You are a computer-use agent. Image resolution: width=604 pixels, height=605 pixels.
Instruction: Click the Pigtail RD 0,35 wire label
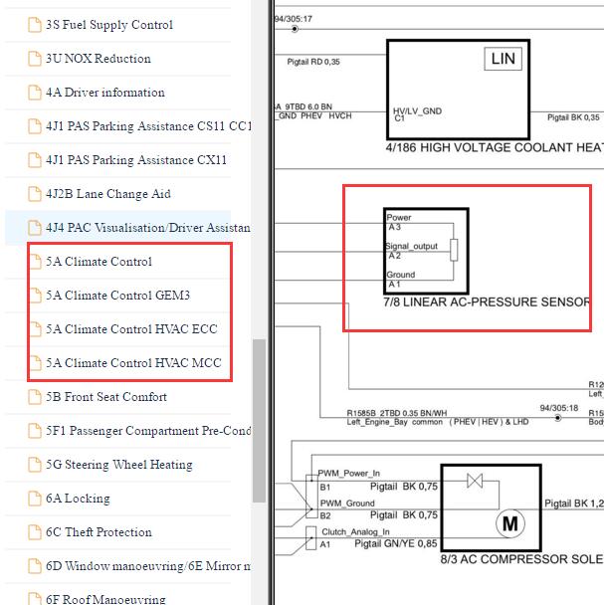313,62
